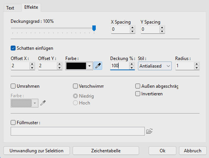Switch to the Text tab
Screen dimensions: 209x158
[10, 8]
